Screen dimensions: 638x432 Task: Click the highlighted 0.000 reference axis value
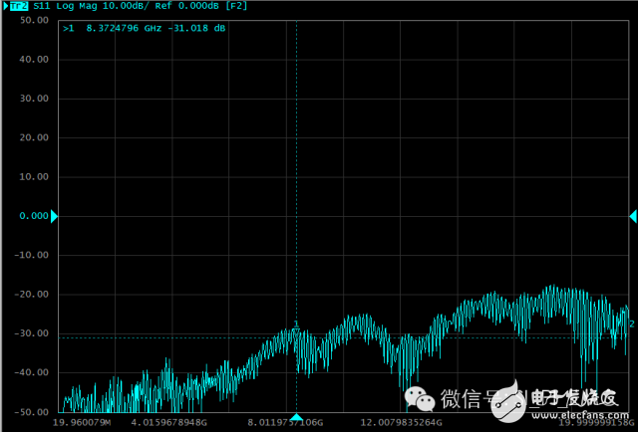[x=33, y=216]
